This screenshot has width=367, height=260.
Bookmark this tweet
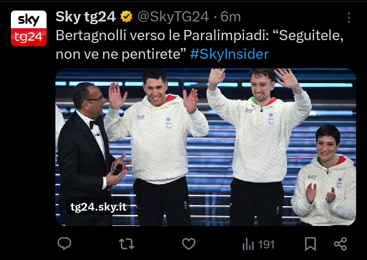pyautogui.click(x=310, y=244)
